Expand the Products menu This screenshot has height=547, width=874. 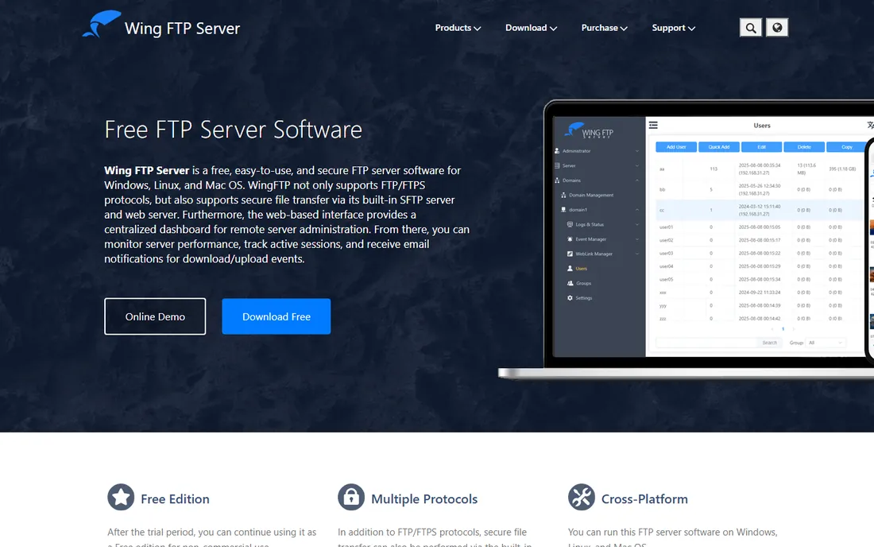click(458, 28)
